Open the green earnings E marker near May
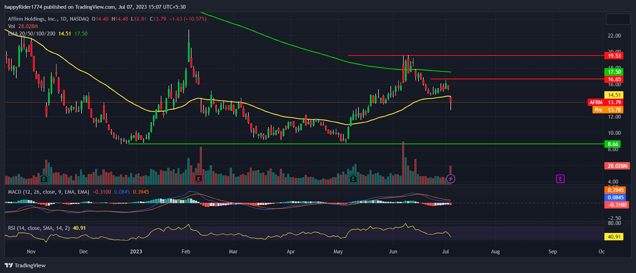 353,179
